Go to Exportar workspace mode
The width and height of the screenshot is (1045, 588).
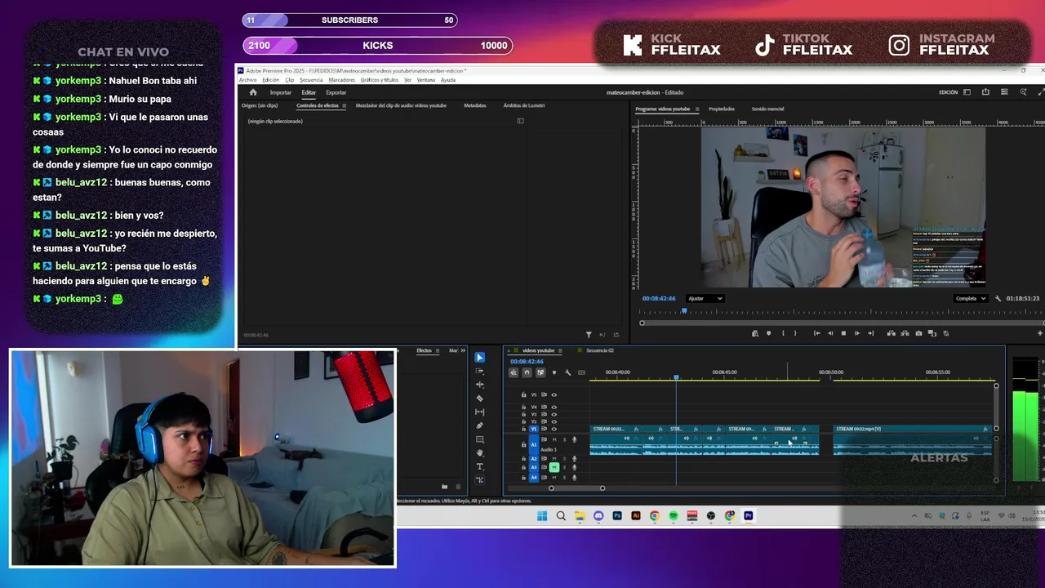tap(336, 92)
